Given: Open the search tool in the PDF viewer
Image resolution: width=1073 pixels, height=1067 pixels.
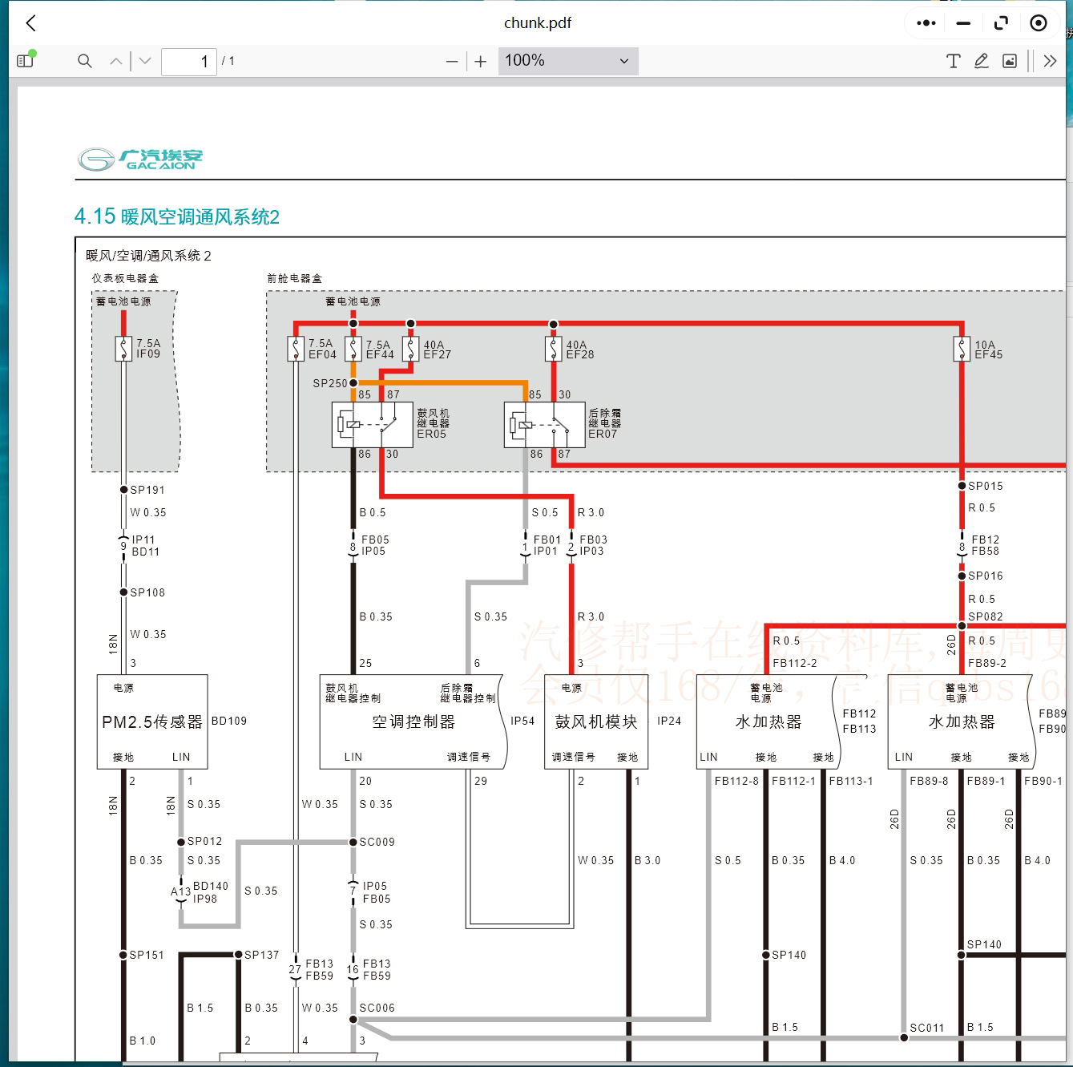Looking at the screenshot, I should 84,60.
